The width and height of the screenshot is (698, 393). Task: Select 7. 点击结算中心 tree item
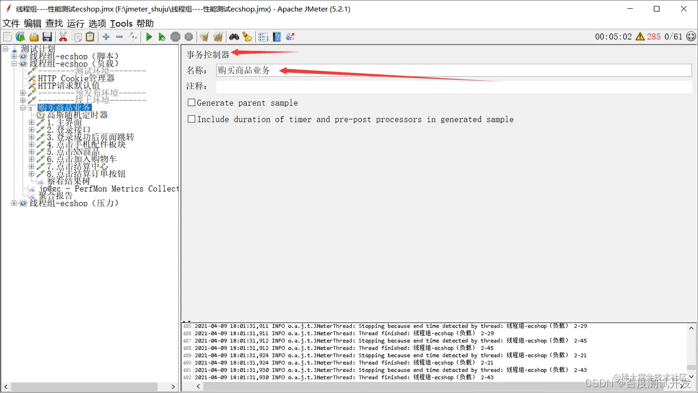[78, 166]
